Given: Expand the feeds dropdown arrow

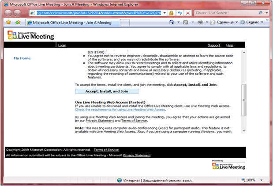Looking at the screenshot, I should (193, 22).
